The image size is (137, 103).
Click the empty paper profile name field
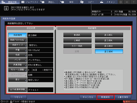[x=40, y=40]
